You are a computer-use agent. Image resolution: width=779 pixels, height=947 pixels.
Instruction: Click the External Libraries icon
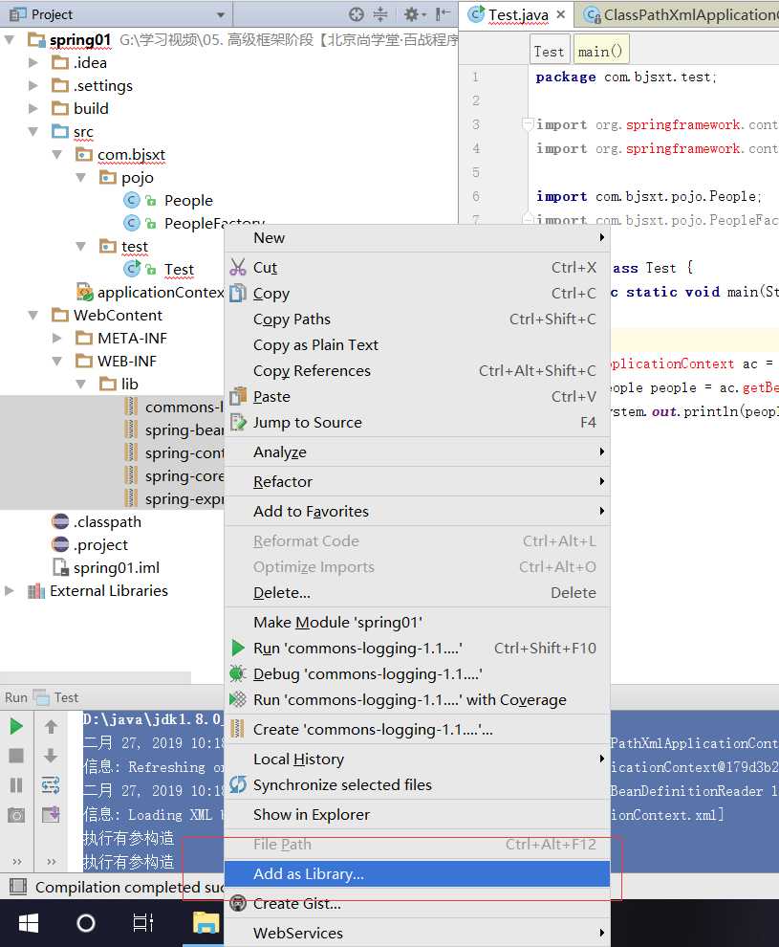pos(36,590)
